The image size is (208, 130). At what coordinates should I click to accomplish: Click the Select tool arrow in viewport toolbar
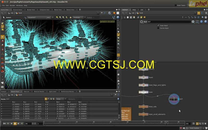[4, 17]
